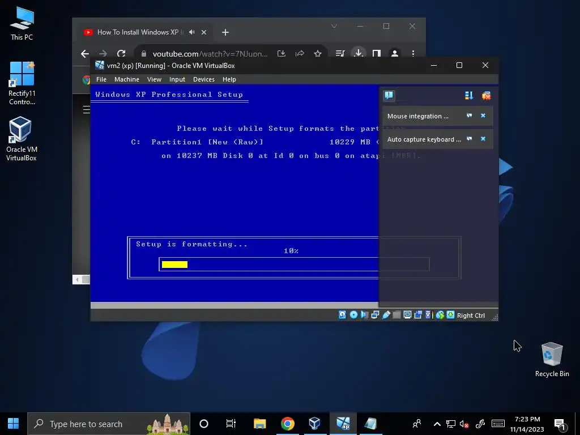Click the USB devices status icon

(386, 315)
